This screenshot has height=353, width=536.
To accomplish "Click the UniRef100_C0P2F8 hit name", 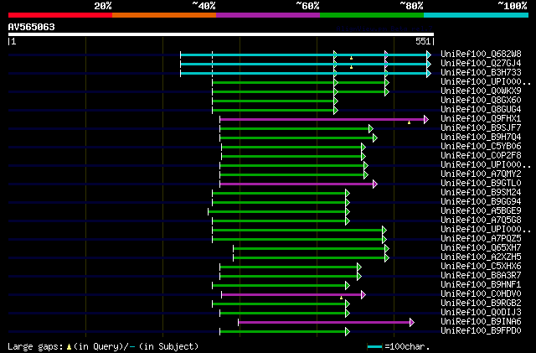I will pos(481,156).
